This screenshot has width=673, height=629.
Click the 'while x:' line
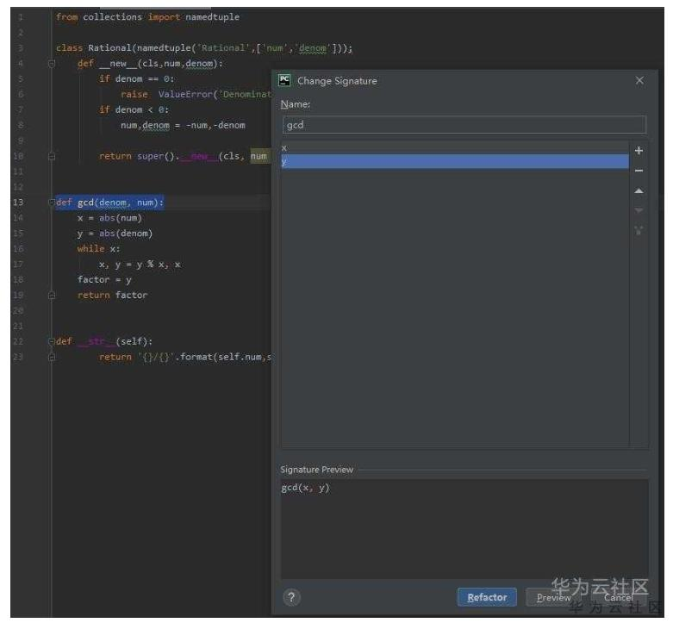[99, 249]
